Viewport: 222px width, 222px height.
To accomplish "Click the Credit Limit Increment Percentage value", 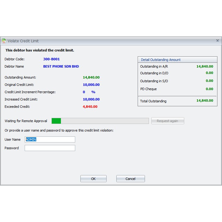I will (x=84, y=92).
